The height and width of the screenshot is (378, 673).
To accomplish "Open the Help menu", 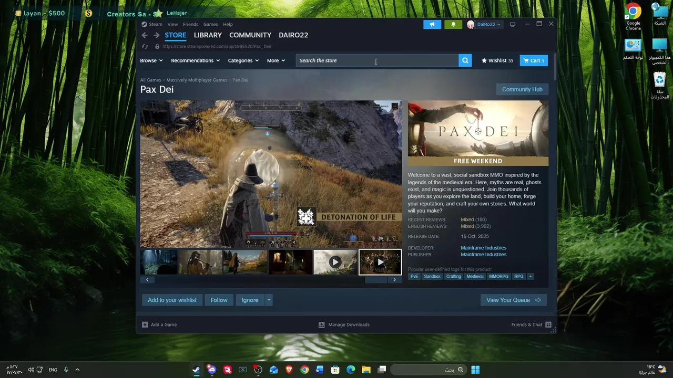I will point(228,24).
